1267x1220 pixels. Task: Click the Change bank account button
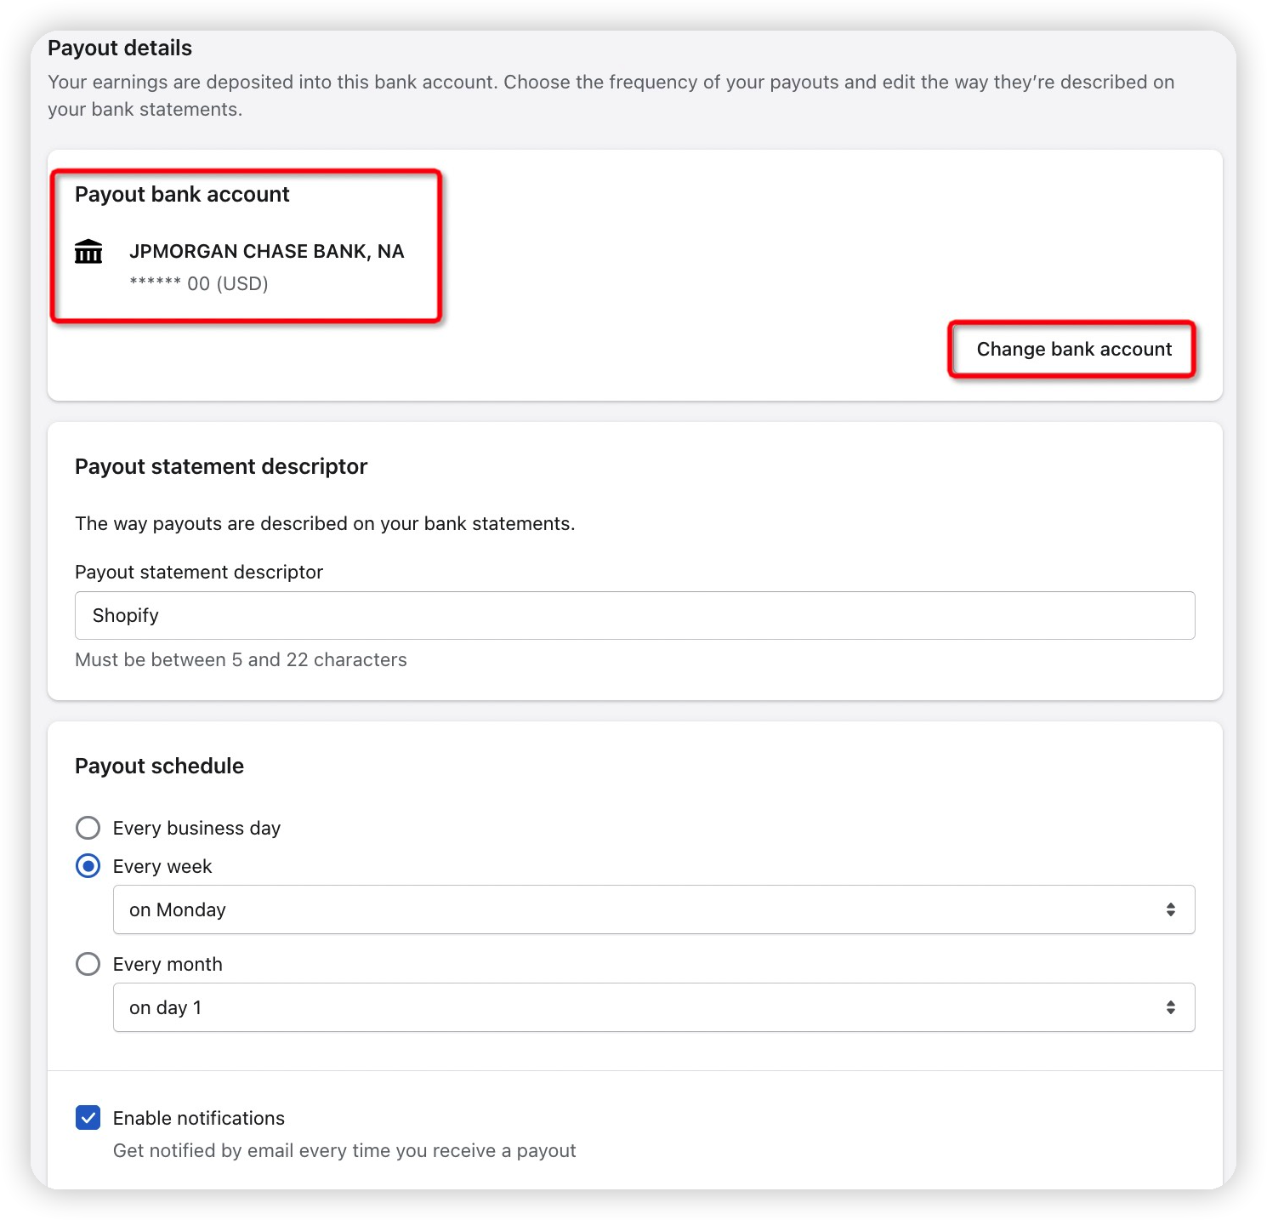pos(1073,350)
